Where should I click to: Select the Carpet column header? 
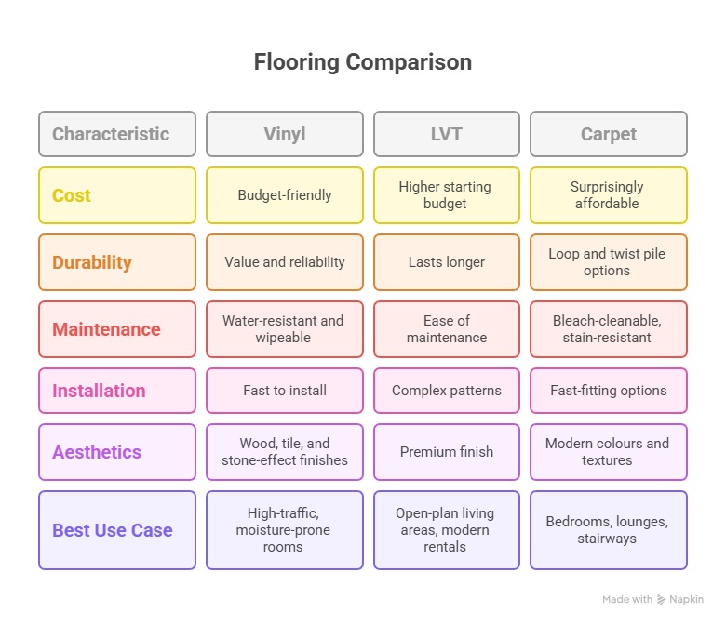[609, 134]
